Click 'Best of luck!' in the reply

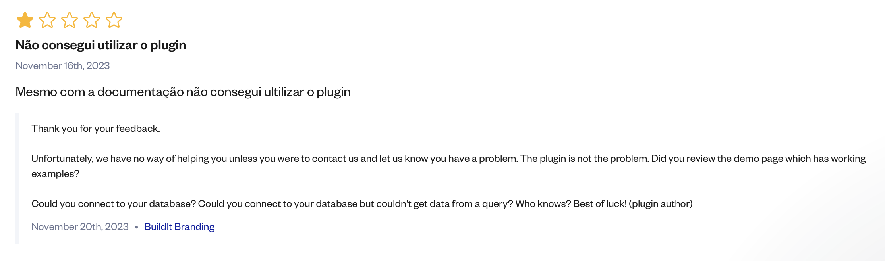[x=600, y=204]
